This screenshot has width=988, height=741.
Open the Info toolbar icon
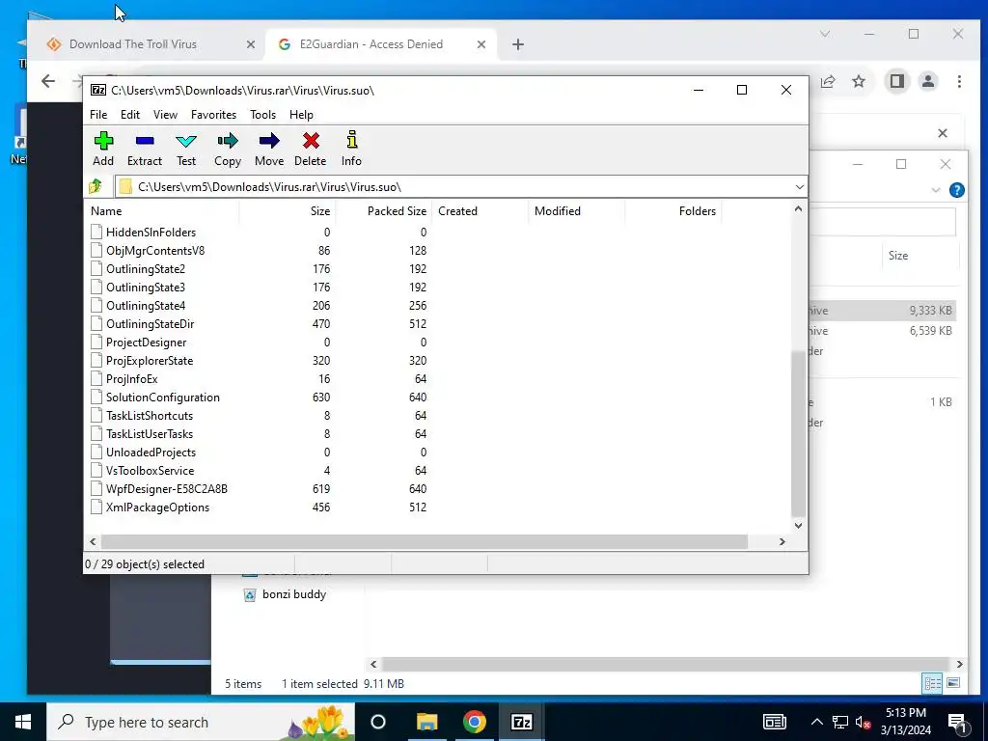point(351,140)
